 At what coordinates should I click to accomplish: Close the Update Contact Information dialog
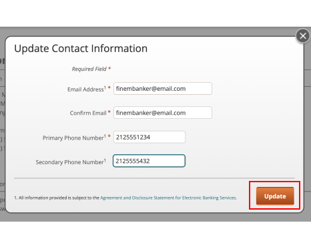[303, 36]
